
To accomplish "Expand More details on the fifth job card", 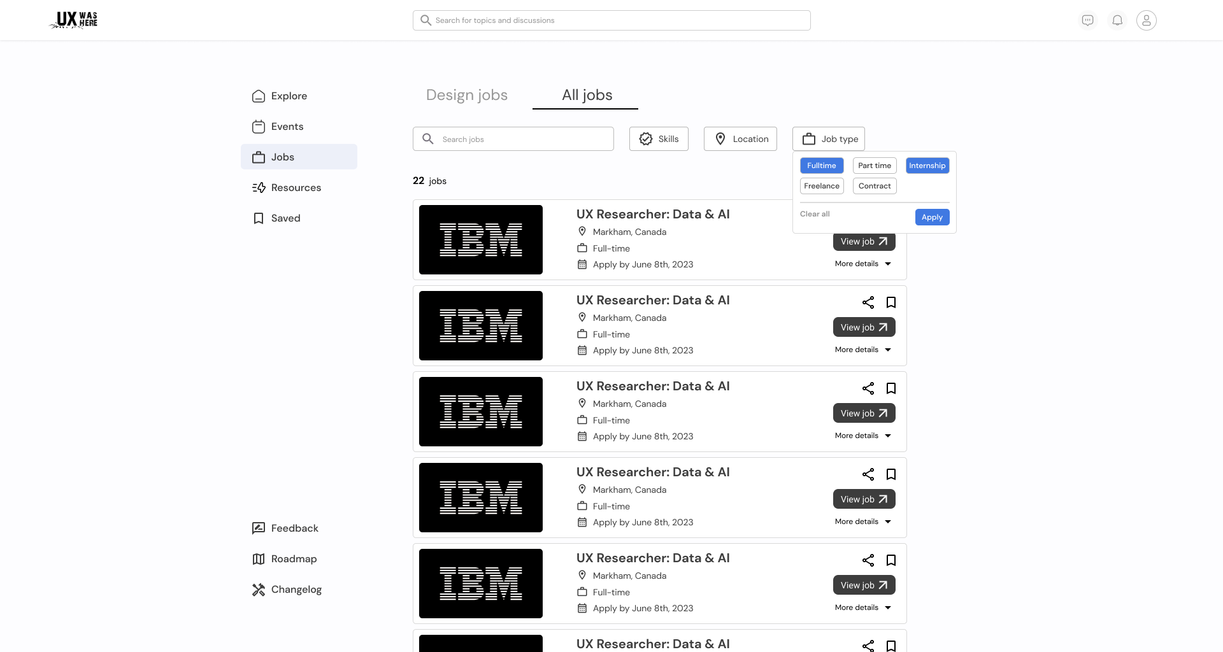I will (x=863, y=607).
